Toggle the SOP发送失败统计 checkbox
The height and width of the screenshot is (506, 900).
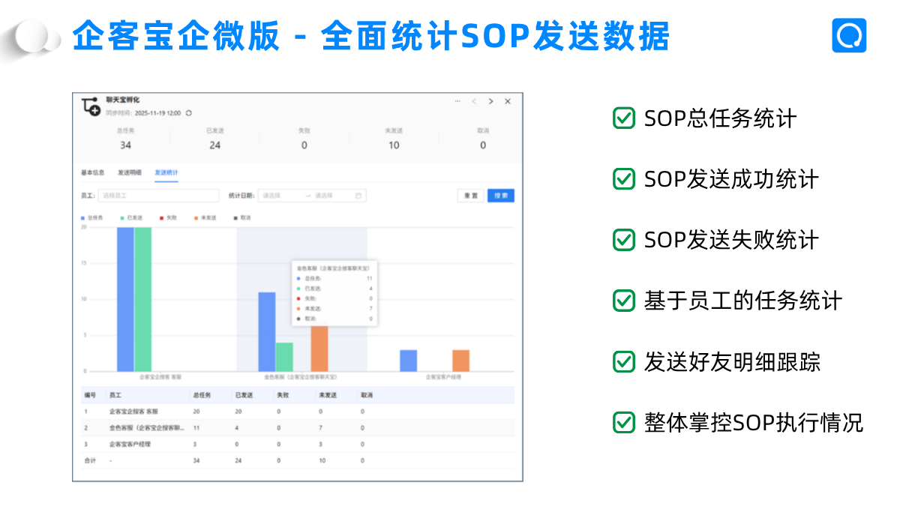tap(623, 240)
